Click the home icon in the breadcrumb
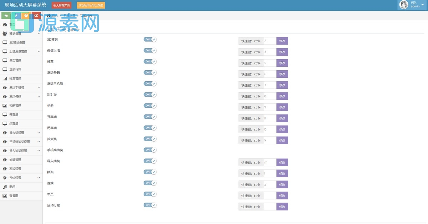The image size is (428, 224). click(49, 15)
